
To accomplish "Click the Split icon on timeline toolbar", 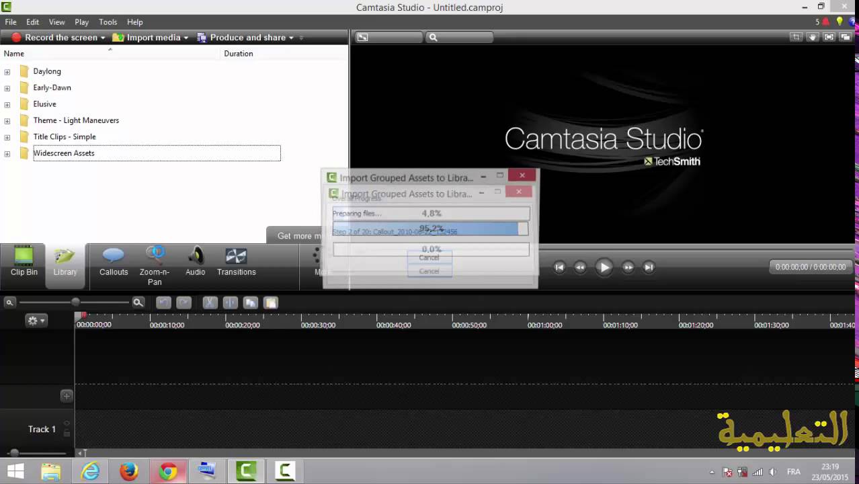I will (x=230, y=302).
